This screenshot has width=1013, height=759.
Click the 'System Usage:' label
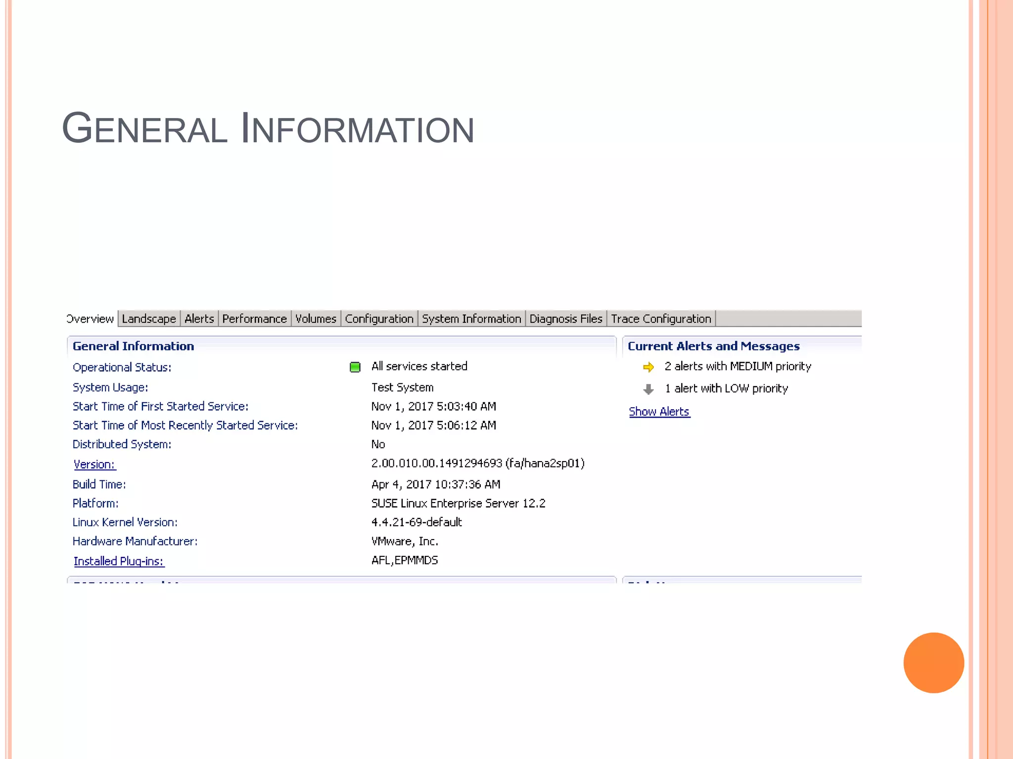[x=110, y=387]
